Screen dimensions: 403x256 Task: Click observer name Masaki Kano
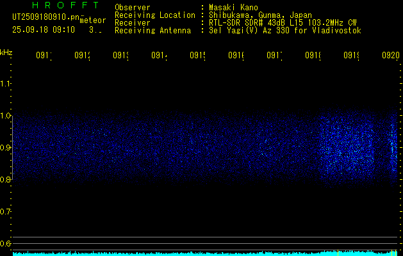click(233, 8)
